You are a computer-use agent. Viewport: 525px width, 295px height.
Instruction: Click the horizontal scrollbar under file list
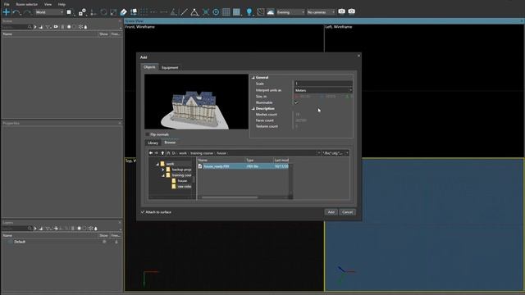[230, 197]
